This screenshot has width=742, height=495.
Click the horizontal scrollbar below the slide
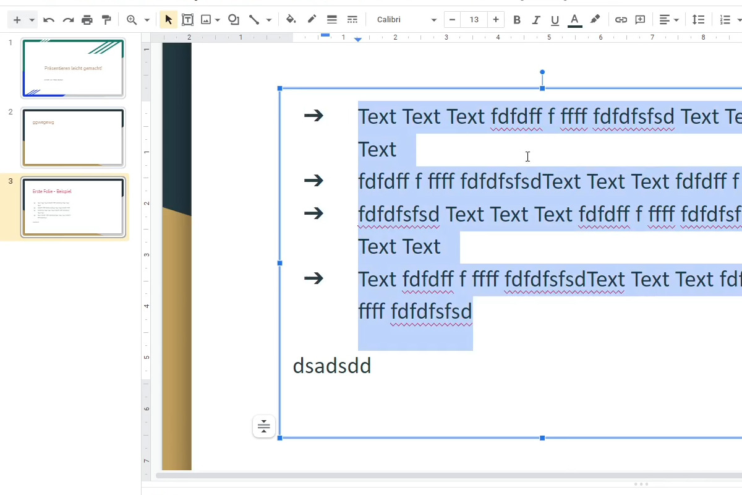[x=448, y=476]
